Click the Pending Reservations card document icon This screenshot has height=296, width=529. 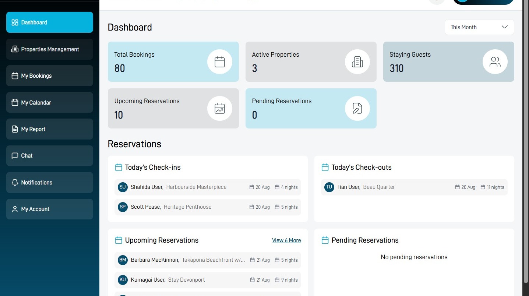coord(357,108)
